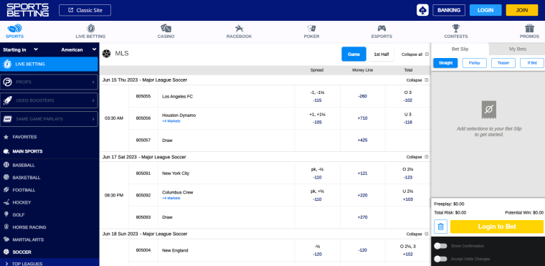Click Live Betting in the sidebar
The image size is (545, 266).
[x=49, y=64]
